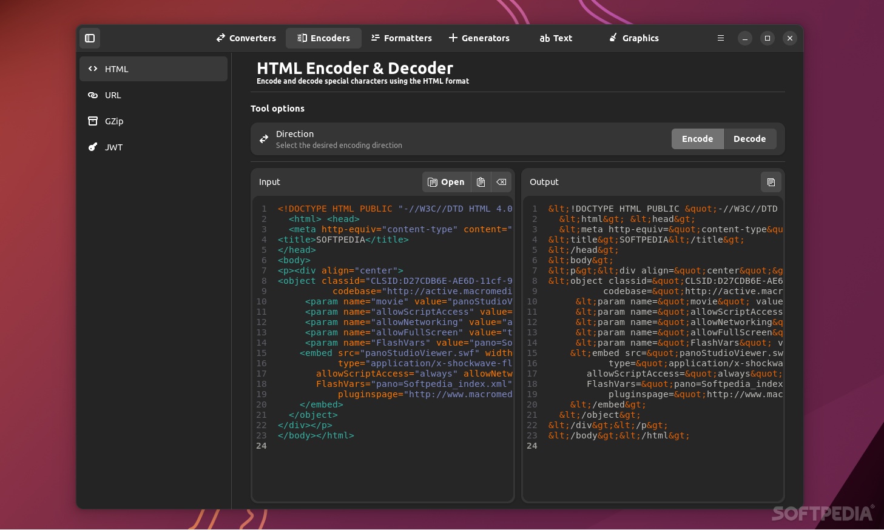Screen dimensions: 884x530
Task: Switch to the Graphics category
Action: pyautogui.click(x=633, y=38)
